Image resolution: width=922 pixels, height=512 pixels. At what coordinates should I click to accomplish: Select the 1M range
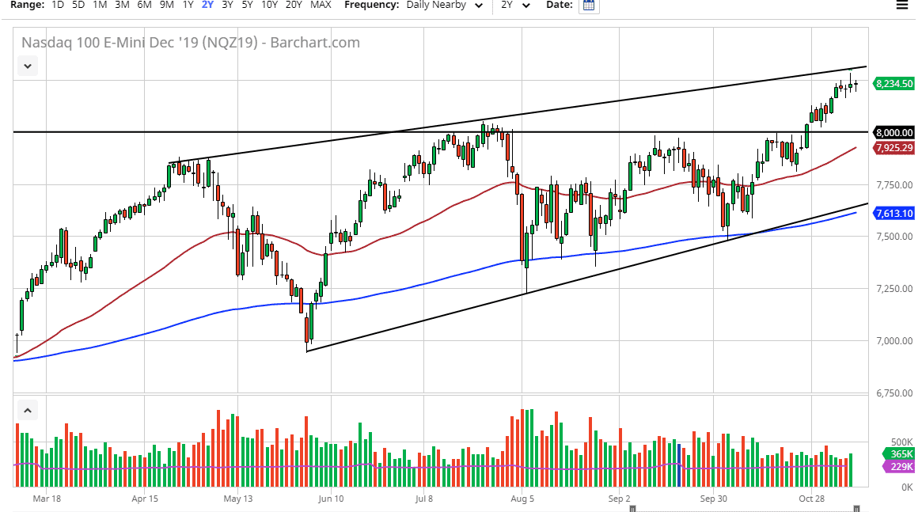click(99, 5)
